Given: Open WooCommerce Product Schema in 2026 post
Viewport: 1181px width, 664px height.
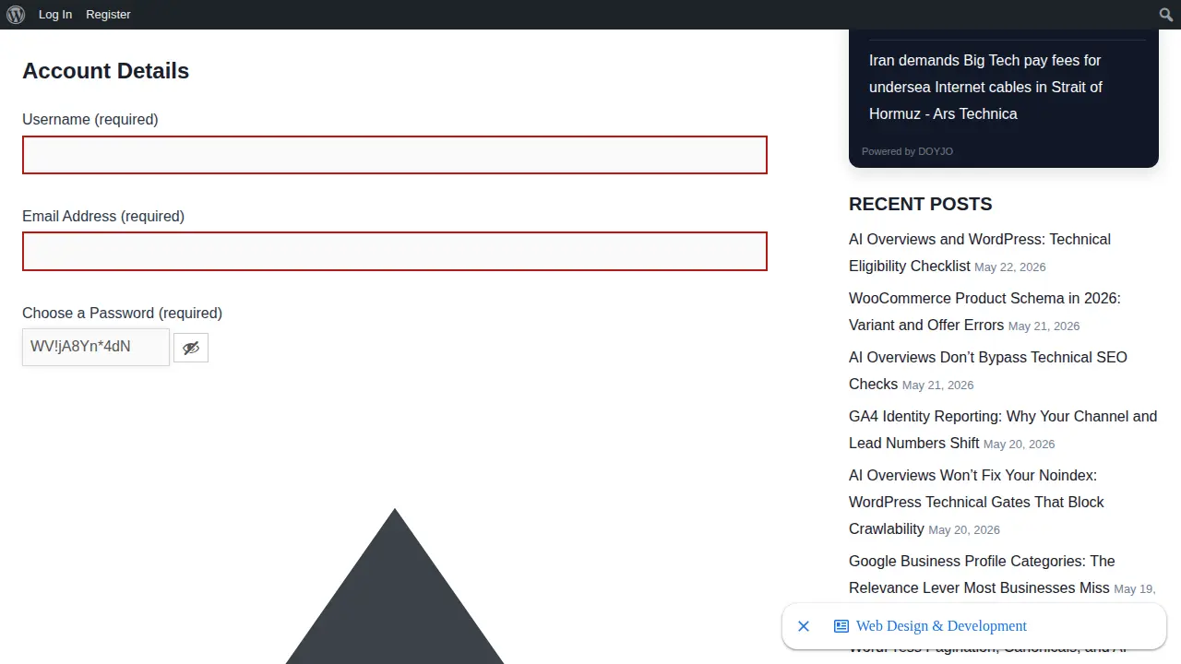Looking at the screenshot, I should [x=984, y=312].
